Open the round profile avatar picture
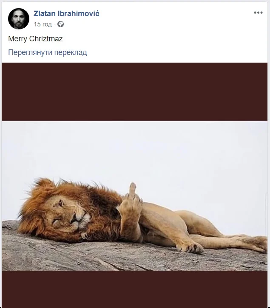 point(19,19)
